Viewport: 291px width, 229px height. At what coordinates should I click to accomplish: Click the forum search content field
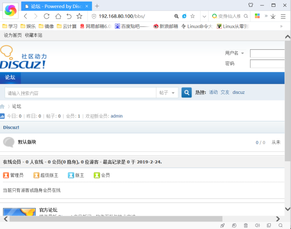point(81,93)
